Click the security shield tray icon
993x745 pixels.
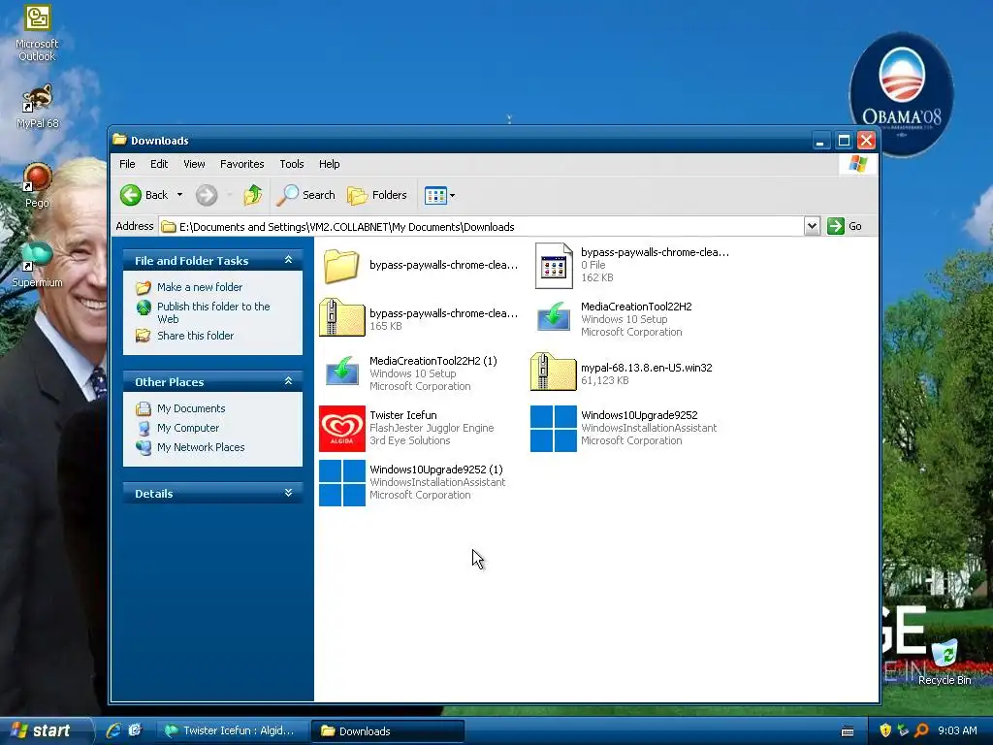tap(885, 730)
